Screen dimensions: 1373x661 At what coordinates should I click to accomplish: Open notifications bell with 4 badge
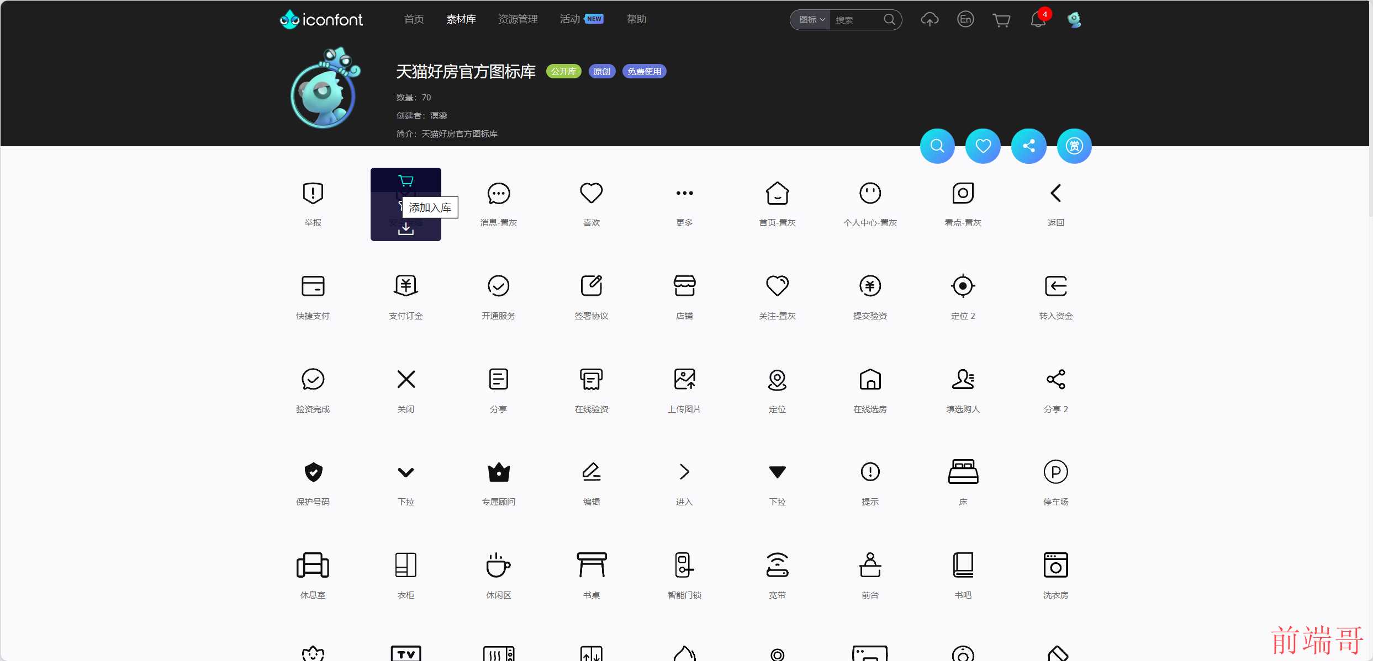(x=1038, y=19)
